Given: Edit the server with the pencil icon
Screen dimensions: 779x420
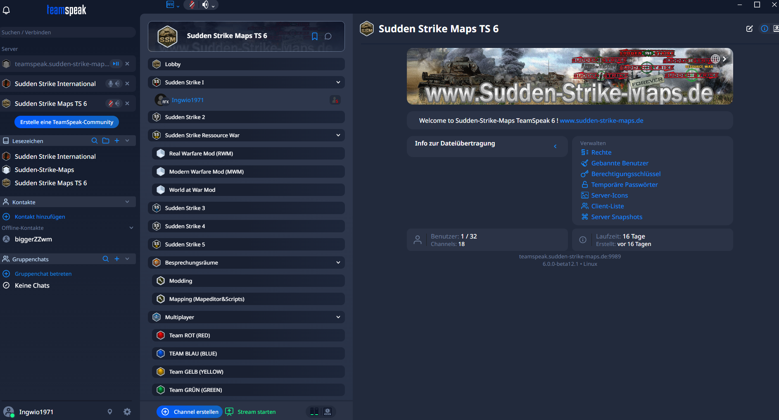Looking at the screenshot, I should click(749, 29).
